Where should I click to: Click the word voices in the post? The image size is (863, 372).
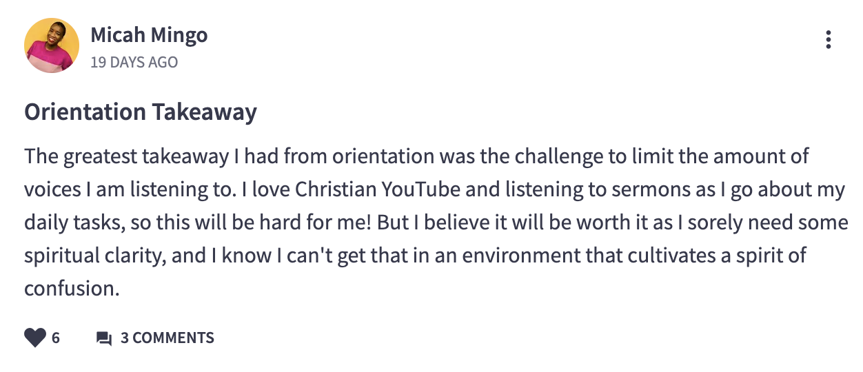tap(53, 189)
